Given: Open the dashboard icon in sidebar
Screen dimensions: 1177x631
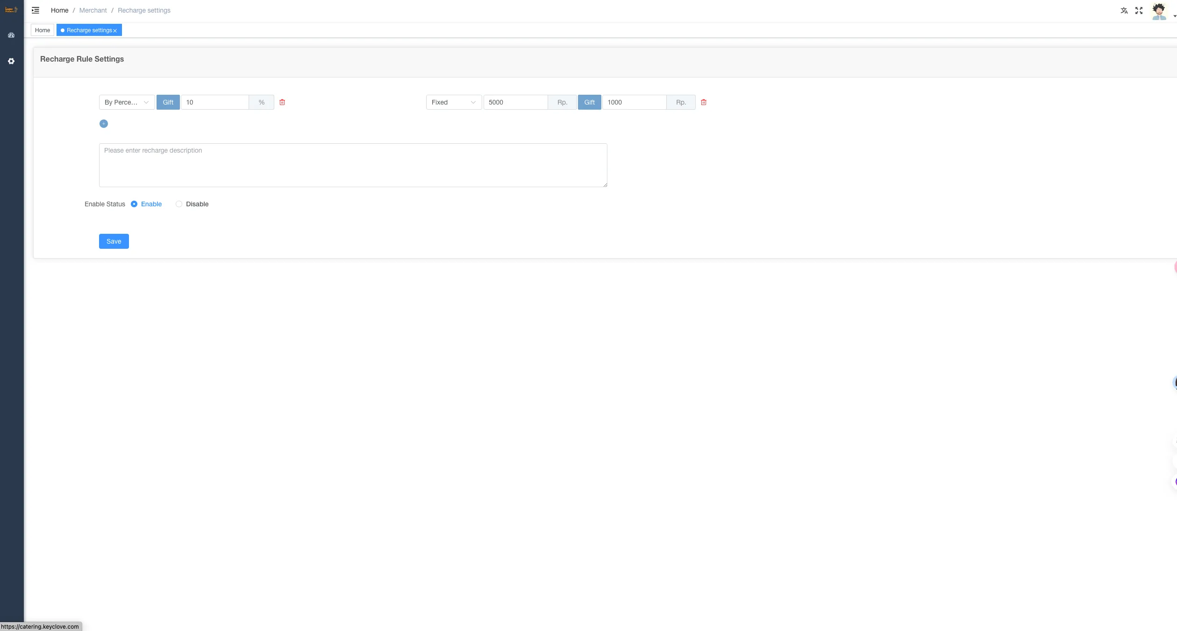Looking at the screenshot, I should pos(11,35).
